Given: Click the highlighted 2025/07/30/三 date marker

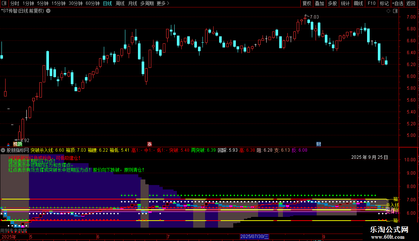Looking at the screenshot, I should click(254, 237).
